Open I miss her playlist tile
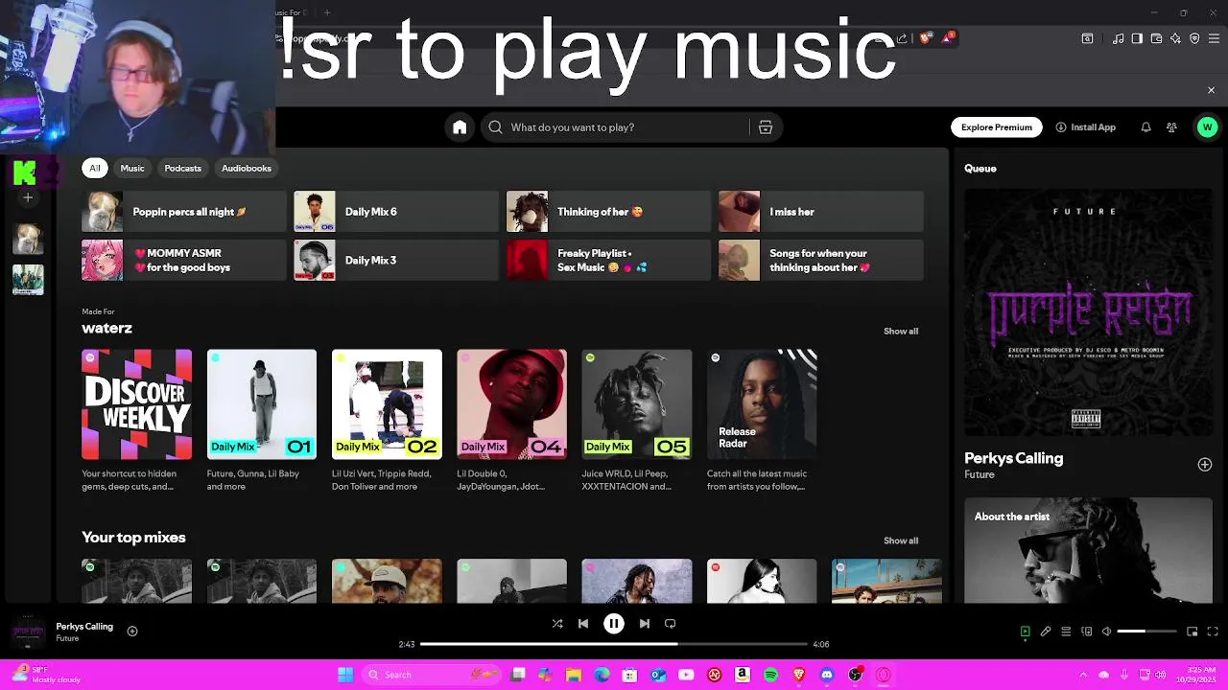 pos(821,212)
